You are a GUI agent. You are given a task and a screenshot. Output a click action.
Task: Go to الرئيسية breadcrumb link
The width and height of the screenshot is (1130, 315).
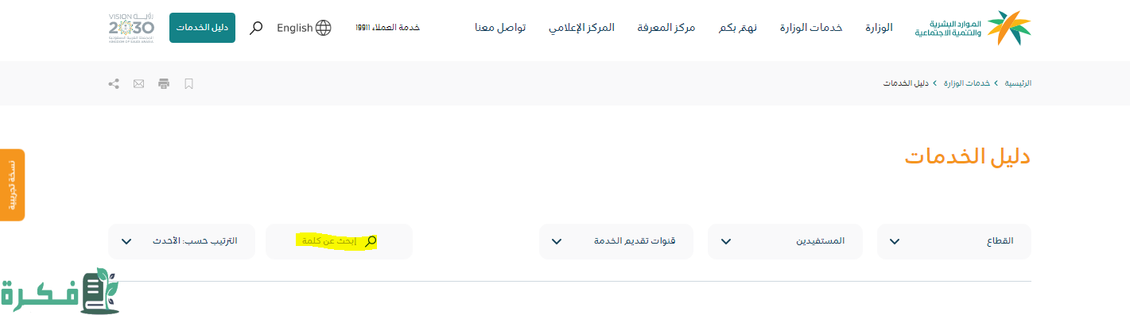pos(1018,83)
